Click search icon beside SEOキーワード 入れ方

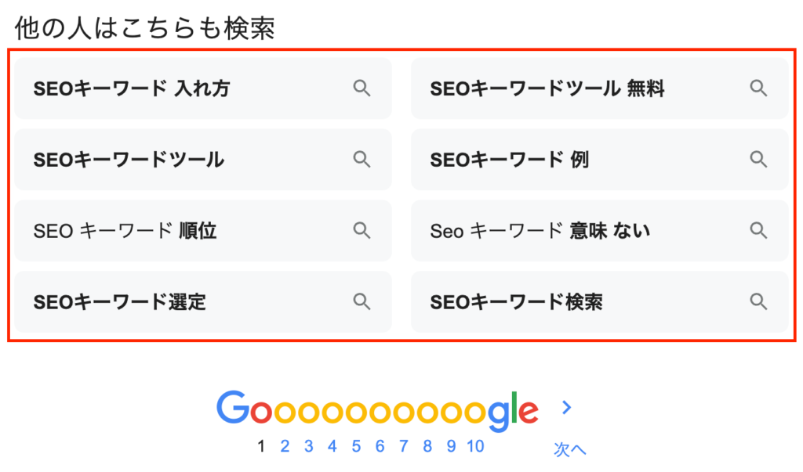point(362,88)
